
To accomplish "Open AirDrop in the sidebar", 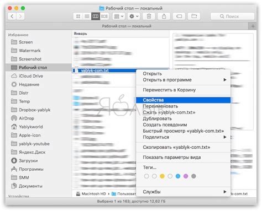I will pyautogui.click(x=39, y=118).
